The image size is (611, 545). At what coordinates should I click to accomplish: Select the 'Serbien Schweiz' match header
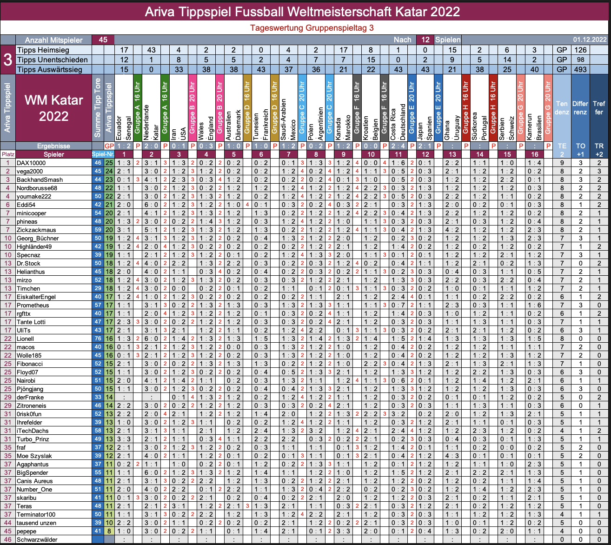[x=507, y=108]
